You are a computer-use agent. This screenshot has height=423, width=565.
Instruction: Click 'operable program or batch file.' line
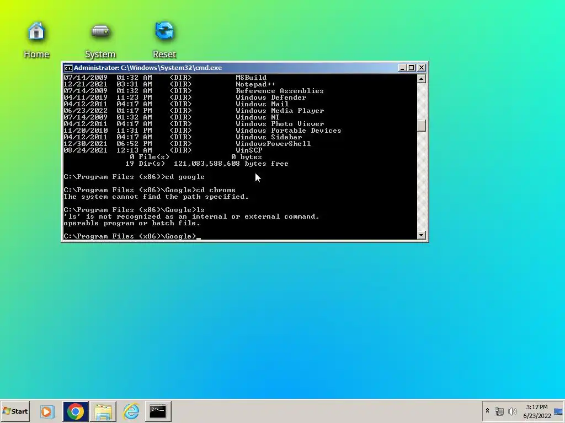coord(132,224)
